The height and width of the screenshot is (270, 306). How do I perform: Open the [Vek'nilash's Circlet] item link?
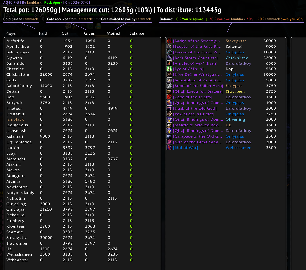pyautogui.click(x=193, y=114)
